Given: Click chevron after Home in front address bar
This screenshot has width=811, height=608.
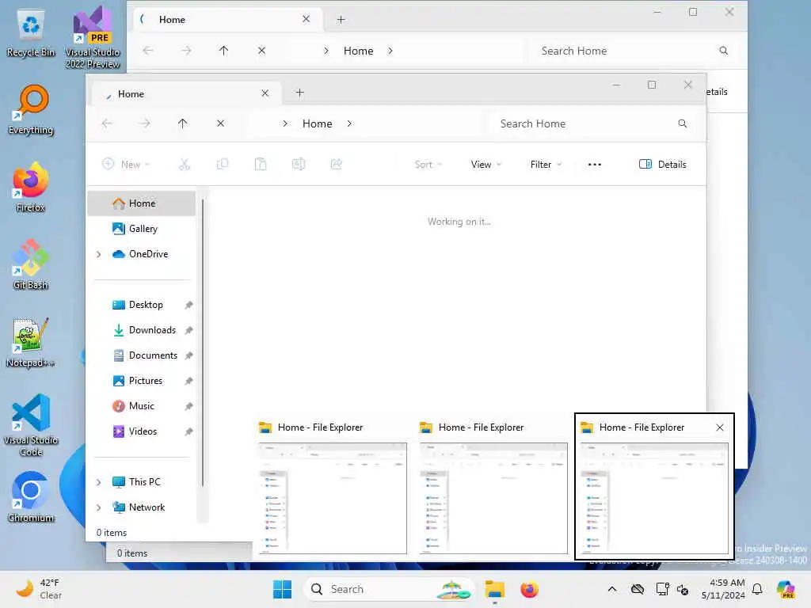Looking at the screenshot, I should tap(349, 123).
